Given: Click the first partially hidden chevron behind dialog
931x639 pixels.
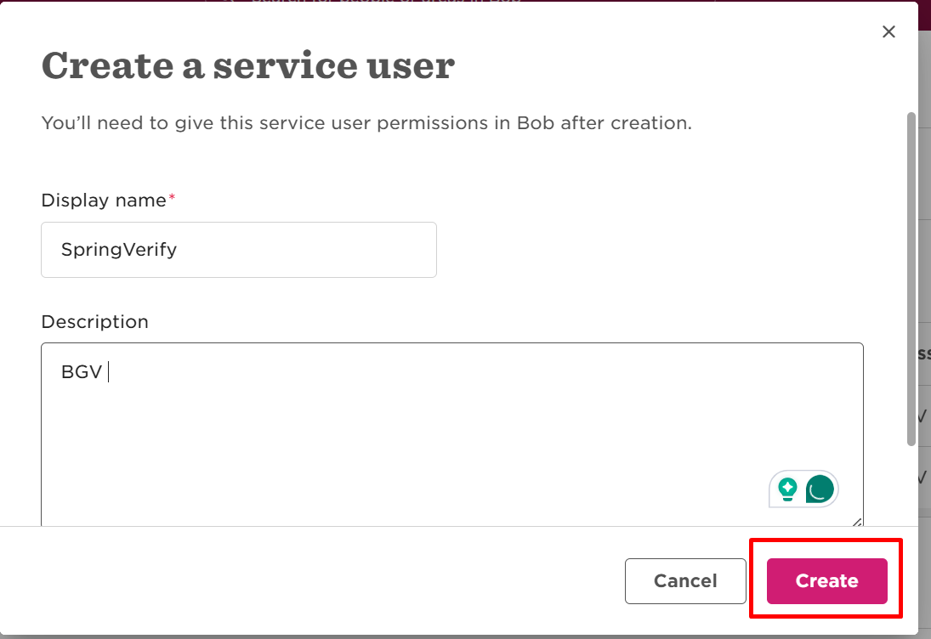Looking at the screenshot, I should click(923, 416).
